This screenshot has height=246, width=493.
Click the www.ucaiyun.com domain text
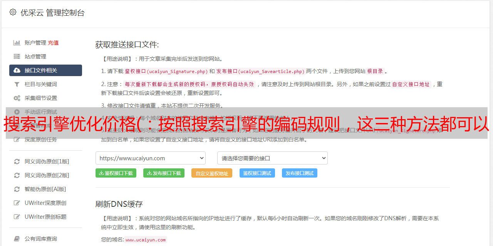[x=146, y=240]
